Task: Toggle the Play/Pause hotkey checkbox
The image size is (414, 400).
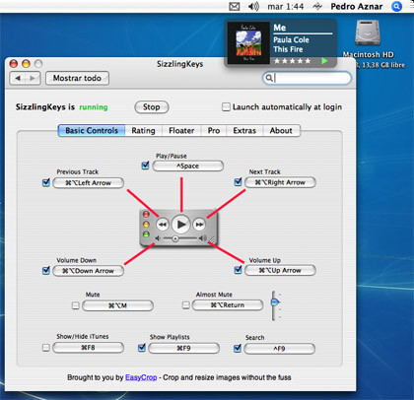Action: point(146,166)
